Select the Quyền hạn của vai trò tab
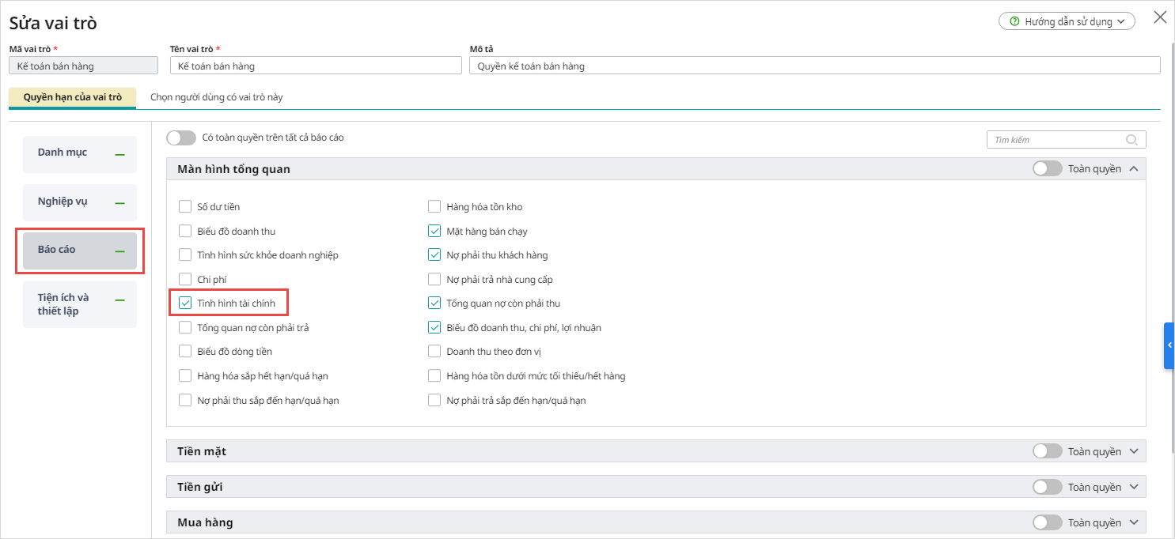Image resolution: width=1175 pixels, height=539 pixels. tap(73, 98)
